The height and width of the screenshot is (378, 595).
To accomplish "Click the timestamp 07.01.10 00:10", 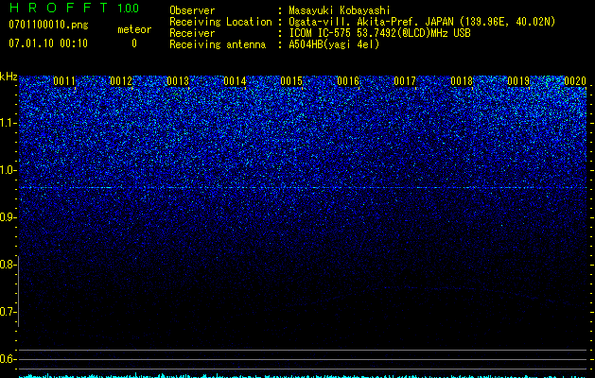I will [x=48, y=43].
